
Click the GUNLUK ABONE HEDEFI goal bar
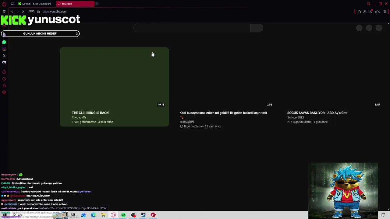pos(40,33)
